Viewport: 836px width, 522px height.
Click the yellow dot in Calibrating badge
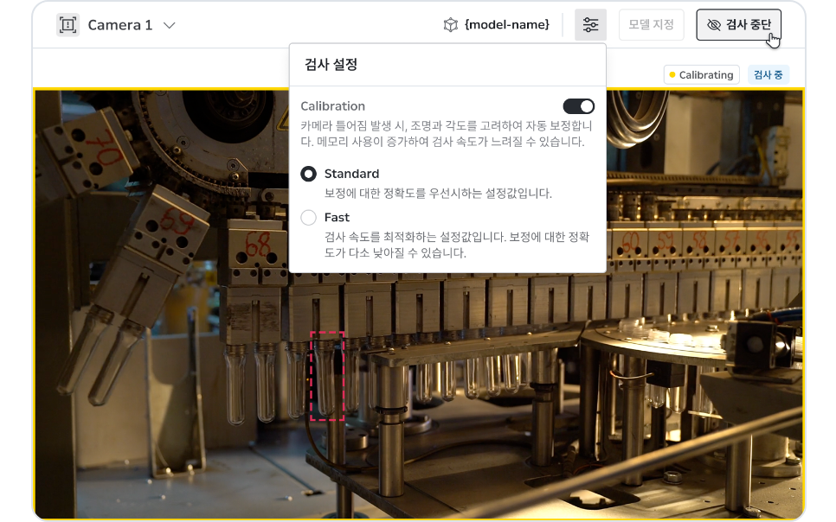[672, 74]
